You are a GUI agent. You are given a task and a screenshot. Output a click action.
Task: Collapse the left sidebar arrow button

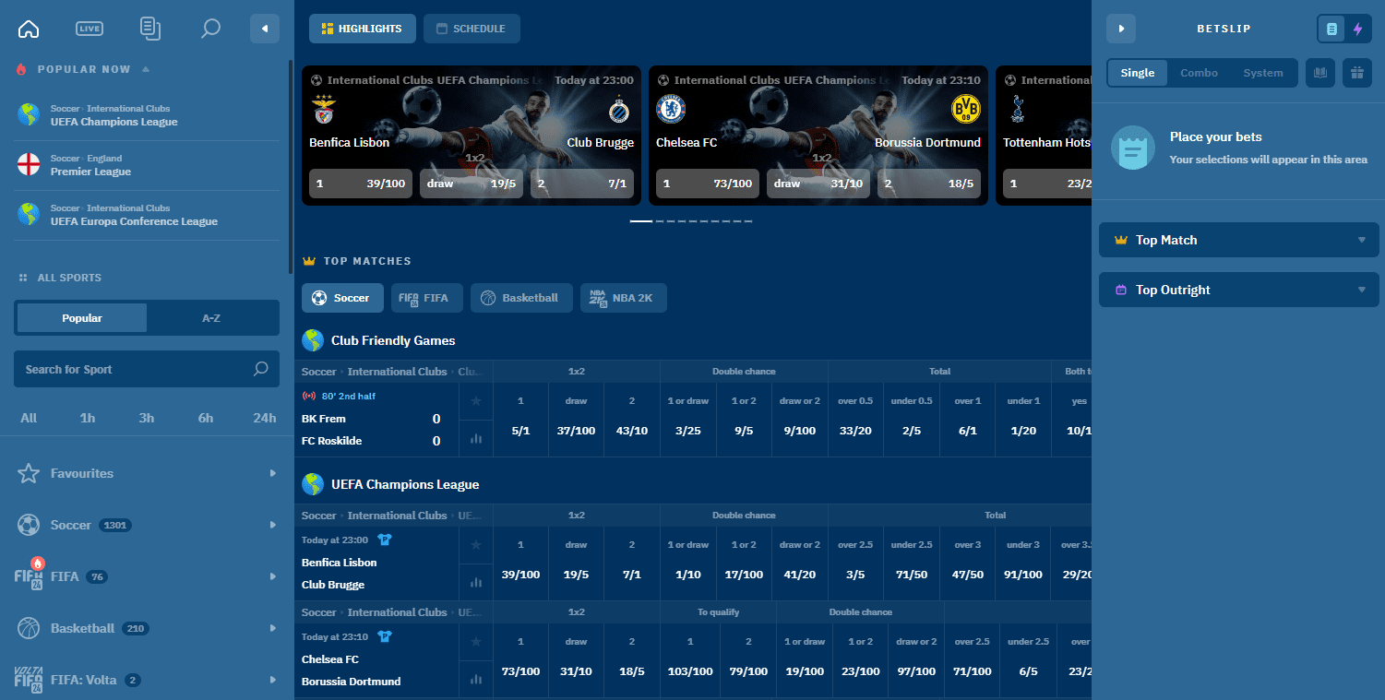[265, 29]
